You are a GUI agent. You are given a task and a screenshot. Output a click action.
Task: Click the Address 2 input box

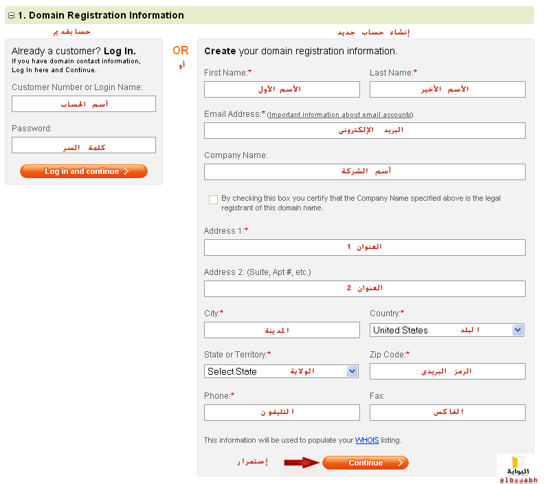coord(364,289)
